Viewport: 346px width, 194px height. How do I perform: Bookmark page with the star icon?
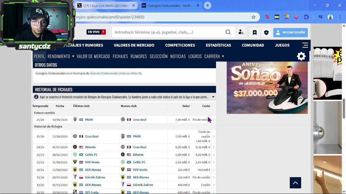(254, 17)
